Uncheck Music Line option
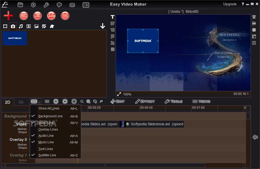The image size is (260, 169). point(56,142)
